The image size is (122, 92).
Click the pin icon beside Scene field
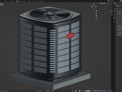[119, 1]
